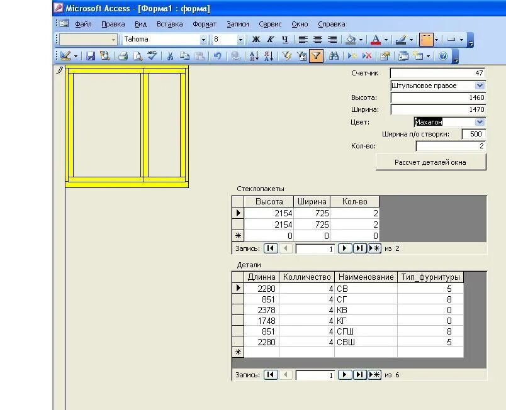Image resolution: width=506 pixels, height=410 pixels.
Task: Expand font color options arrow
Action: pyautogui.click(x=386, y=40)
